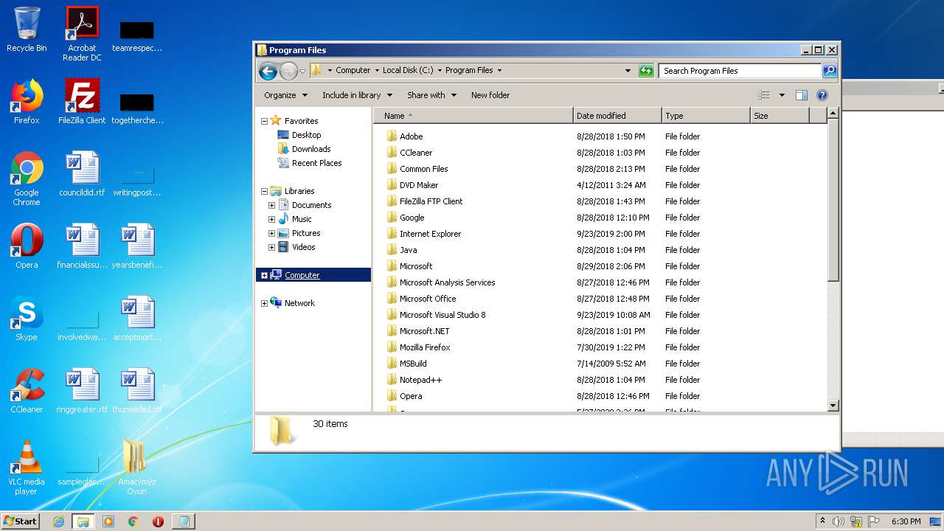This screenshot has width=944, height=531.
Task: Click the Local Disk (C:) breadcrumb
Action: [x=408, y=71]
